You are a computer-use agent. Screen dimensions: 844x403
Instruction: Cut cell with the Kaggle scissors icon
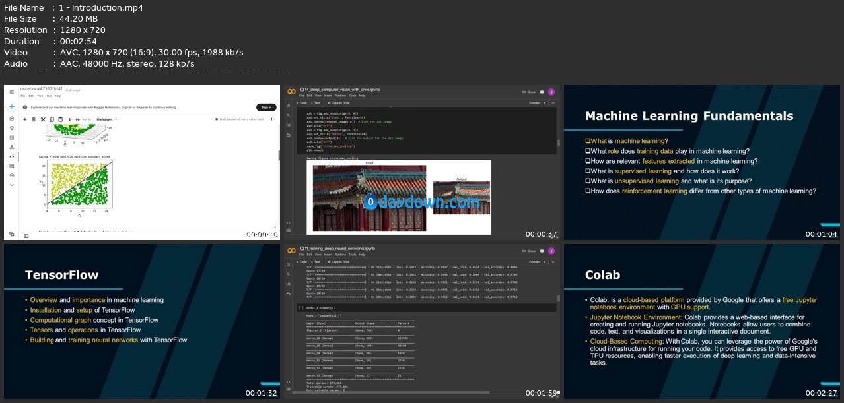pos(43,119)
